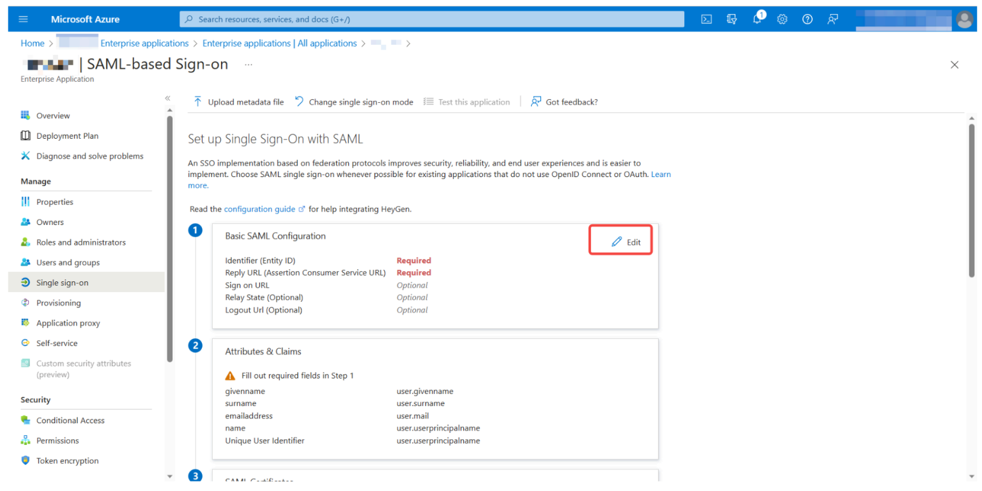Click the search resources input box
This screenshot has height=491, width=982.
[x=431, y=19]
